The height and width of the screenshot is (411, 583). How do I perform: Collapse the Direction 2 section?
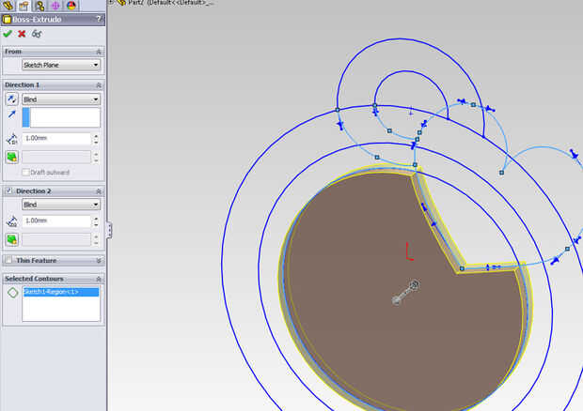click(99, 191)
